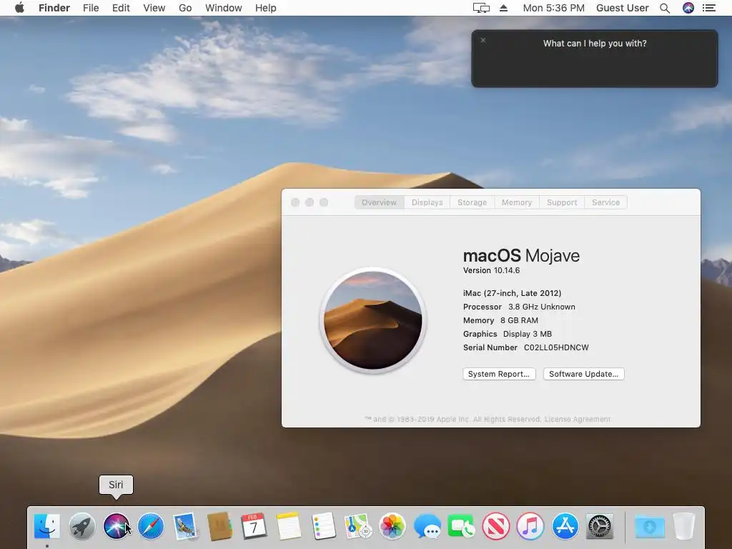
Task: Open Notification Center list icon
Action: pyautogui.click(x=709, y=8)
